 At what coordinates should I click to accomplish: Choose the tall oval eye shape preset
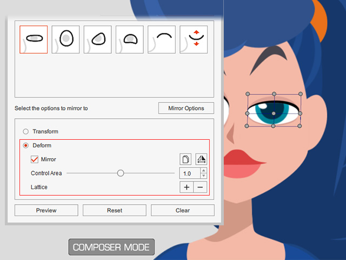point(65,40)
